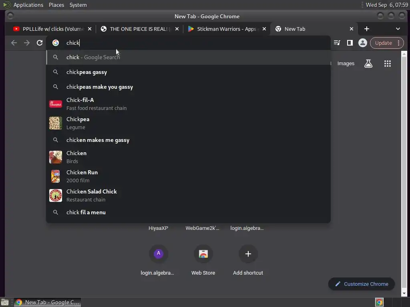Click the Chick-fil-A logo thumbnail
Image resolution: width=410 pixels, height=307 pixels.
click(55, 104)
